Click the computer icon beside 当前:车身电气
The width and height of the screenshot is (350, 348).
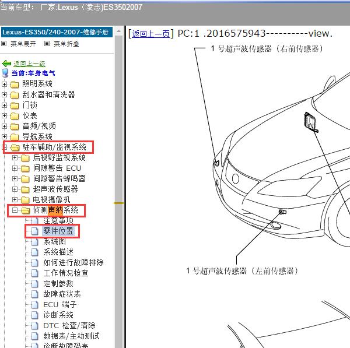coord(5,73)
